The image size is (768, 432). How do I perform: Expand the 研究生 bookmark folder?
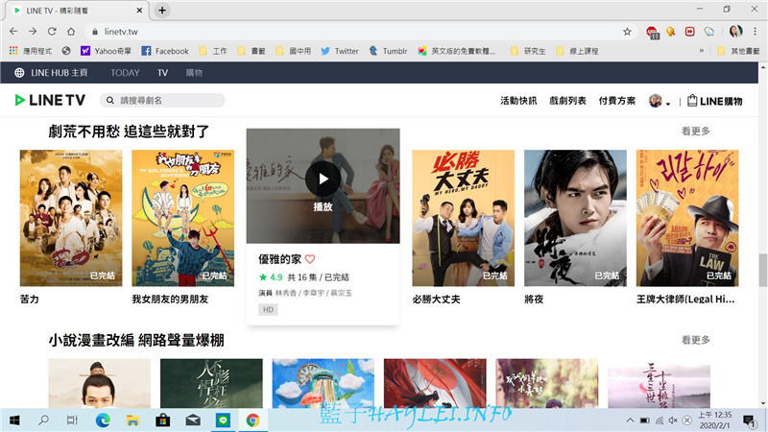(527, 51)
